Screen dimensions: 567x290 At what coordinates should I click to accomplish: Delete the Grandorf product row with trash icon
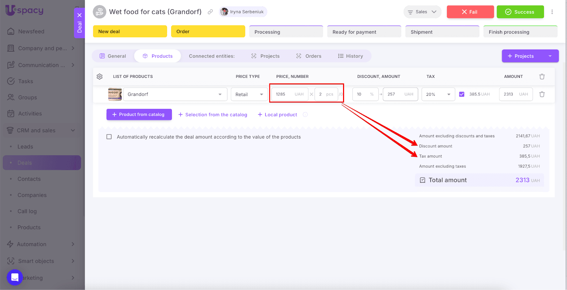[542, 94]
